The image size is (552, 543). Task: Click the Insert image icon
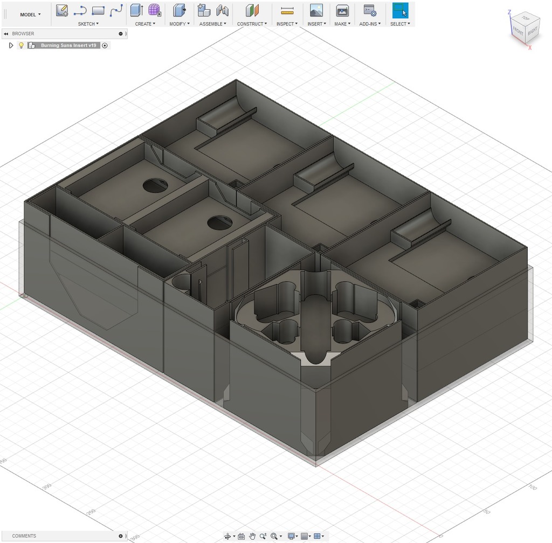pos(316,11)
